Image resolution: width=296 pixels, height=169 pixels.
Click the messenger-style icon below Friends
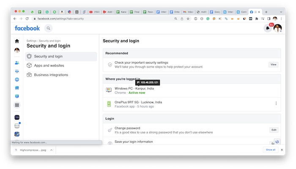click(x=17, y=71)
